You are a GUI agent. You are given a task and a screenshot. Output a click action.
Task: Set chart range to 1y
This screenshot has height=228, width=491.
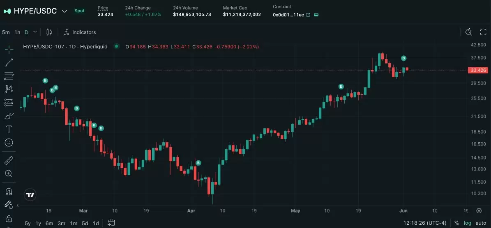(39, 223)
